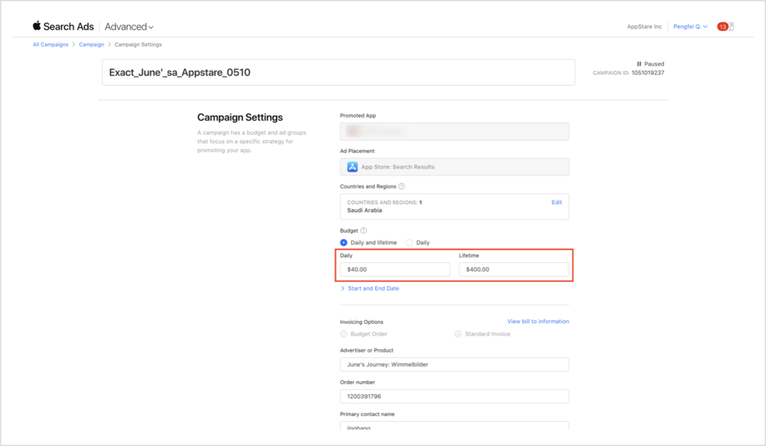
Task: Navigate to the Campaign breadcrumb link
Action: pyautogui.click(x=91, y=45)
